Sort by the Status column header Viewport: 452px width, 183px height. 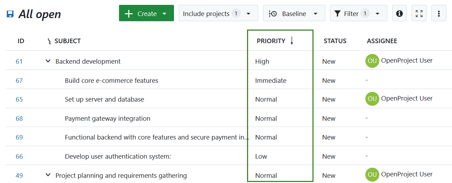[335, 41]
